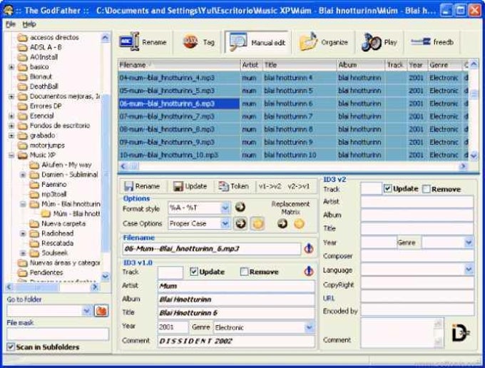Expand the Esencial folder
The height and width of the screenshot is (368, 485).
11,116
